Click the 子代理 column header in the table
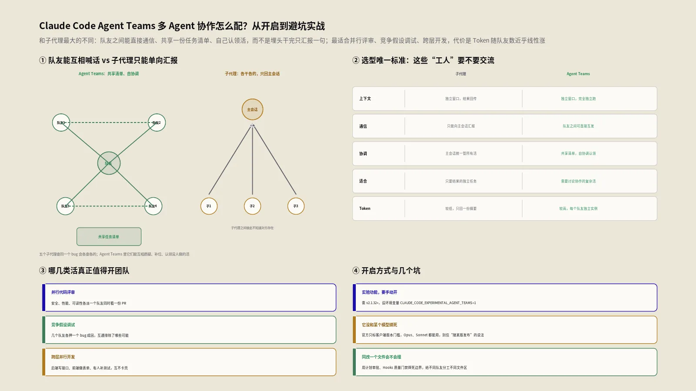This screenshot has width=696, height=391. [x=461, y=74]
